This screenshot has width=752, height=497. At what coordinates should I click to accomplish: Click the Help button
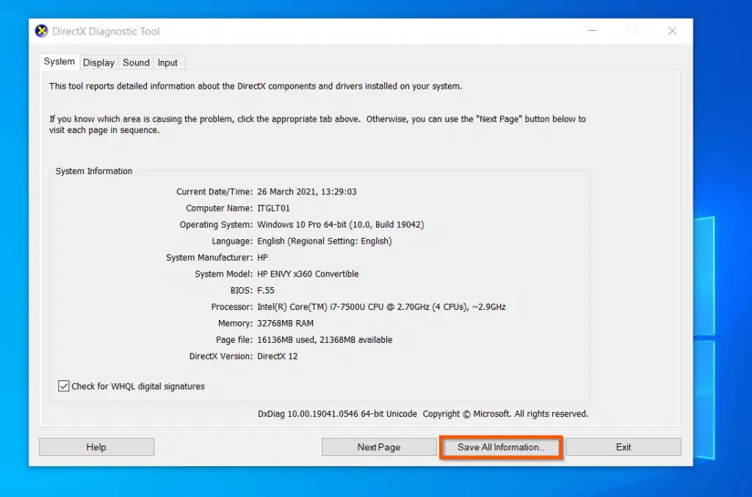pyautogui.click(x=96, y=447)
